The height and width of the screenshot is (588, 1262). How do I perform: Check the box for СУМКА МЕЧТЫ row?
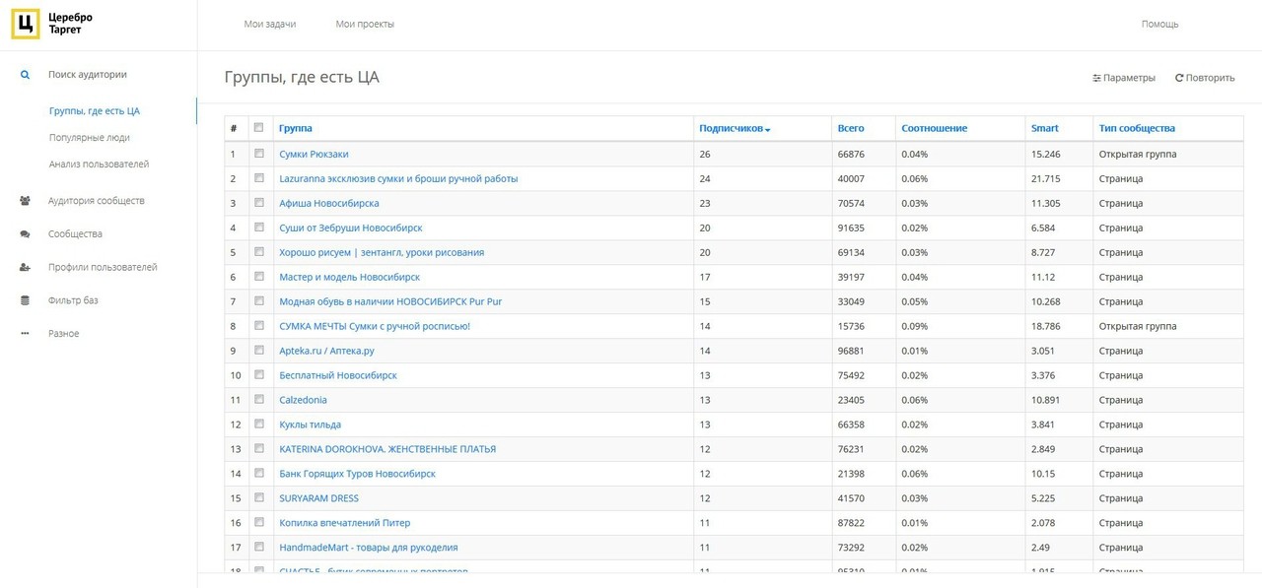(259, 326)
